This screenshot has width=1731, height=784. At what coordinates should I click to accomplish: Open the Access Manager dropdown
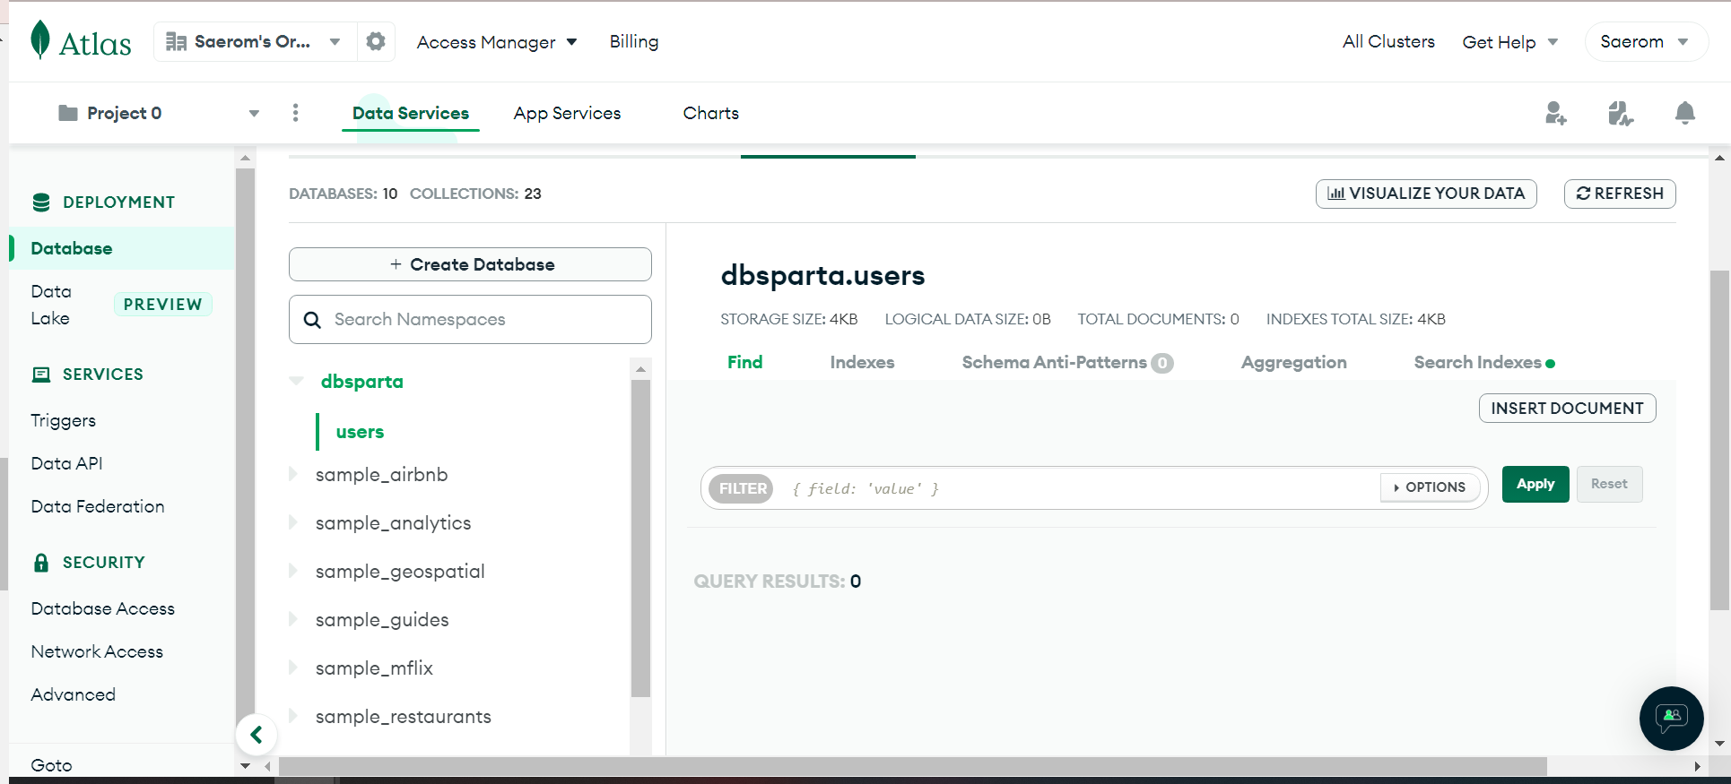[497, 42]
